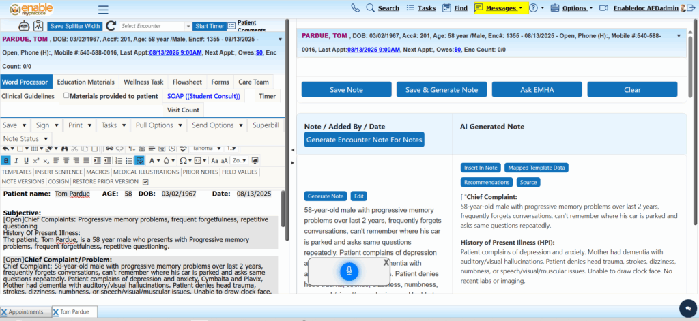Screen dimensions: 699x321
Task: Open the Select Encounter combo box
Action: [154, 26]
